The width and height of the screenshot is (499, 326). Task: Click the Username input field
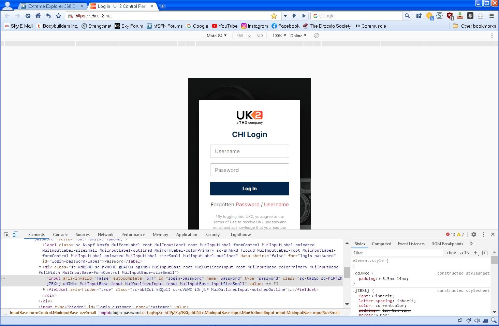(x=250, y=151)
